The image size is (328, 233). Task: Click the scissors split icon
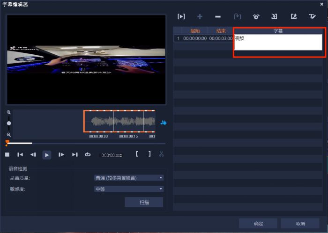tap(161, 154)
